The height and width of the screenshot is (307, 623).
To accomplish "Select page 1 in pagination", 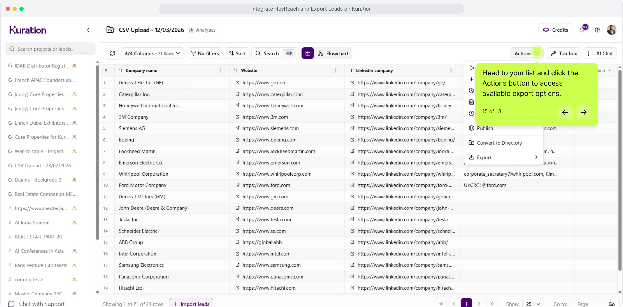I will coord(466,304).
